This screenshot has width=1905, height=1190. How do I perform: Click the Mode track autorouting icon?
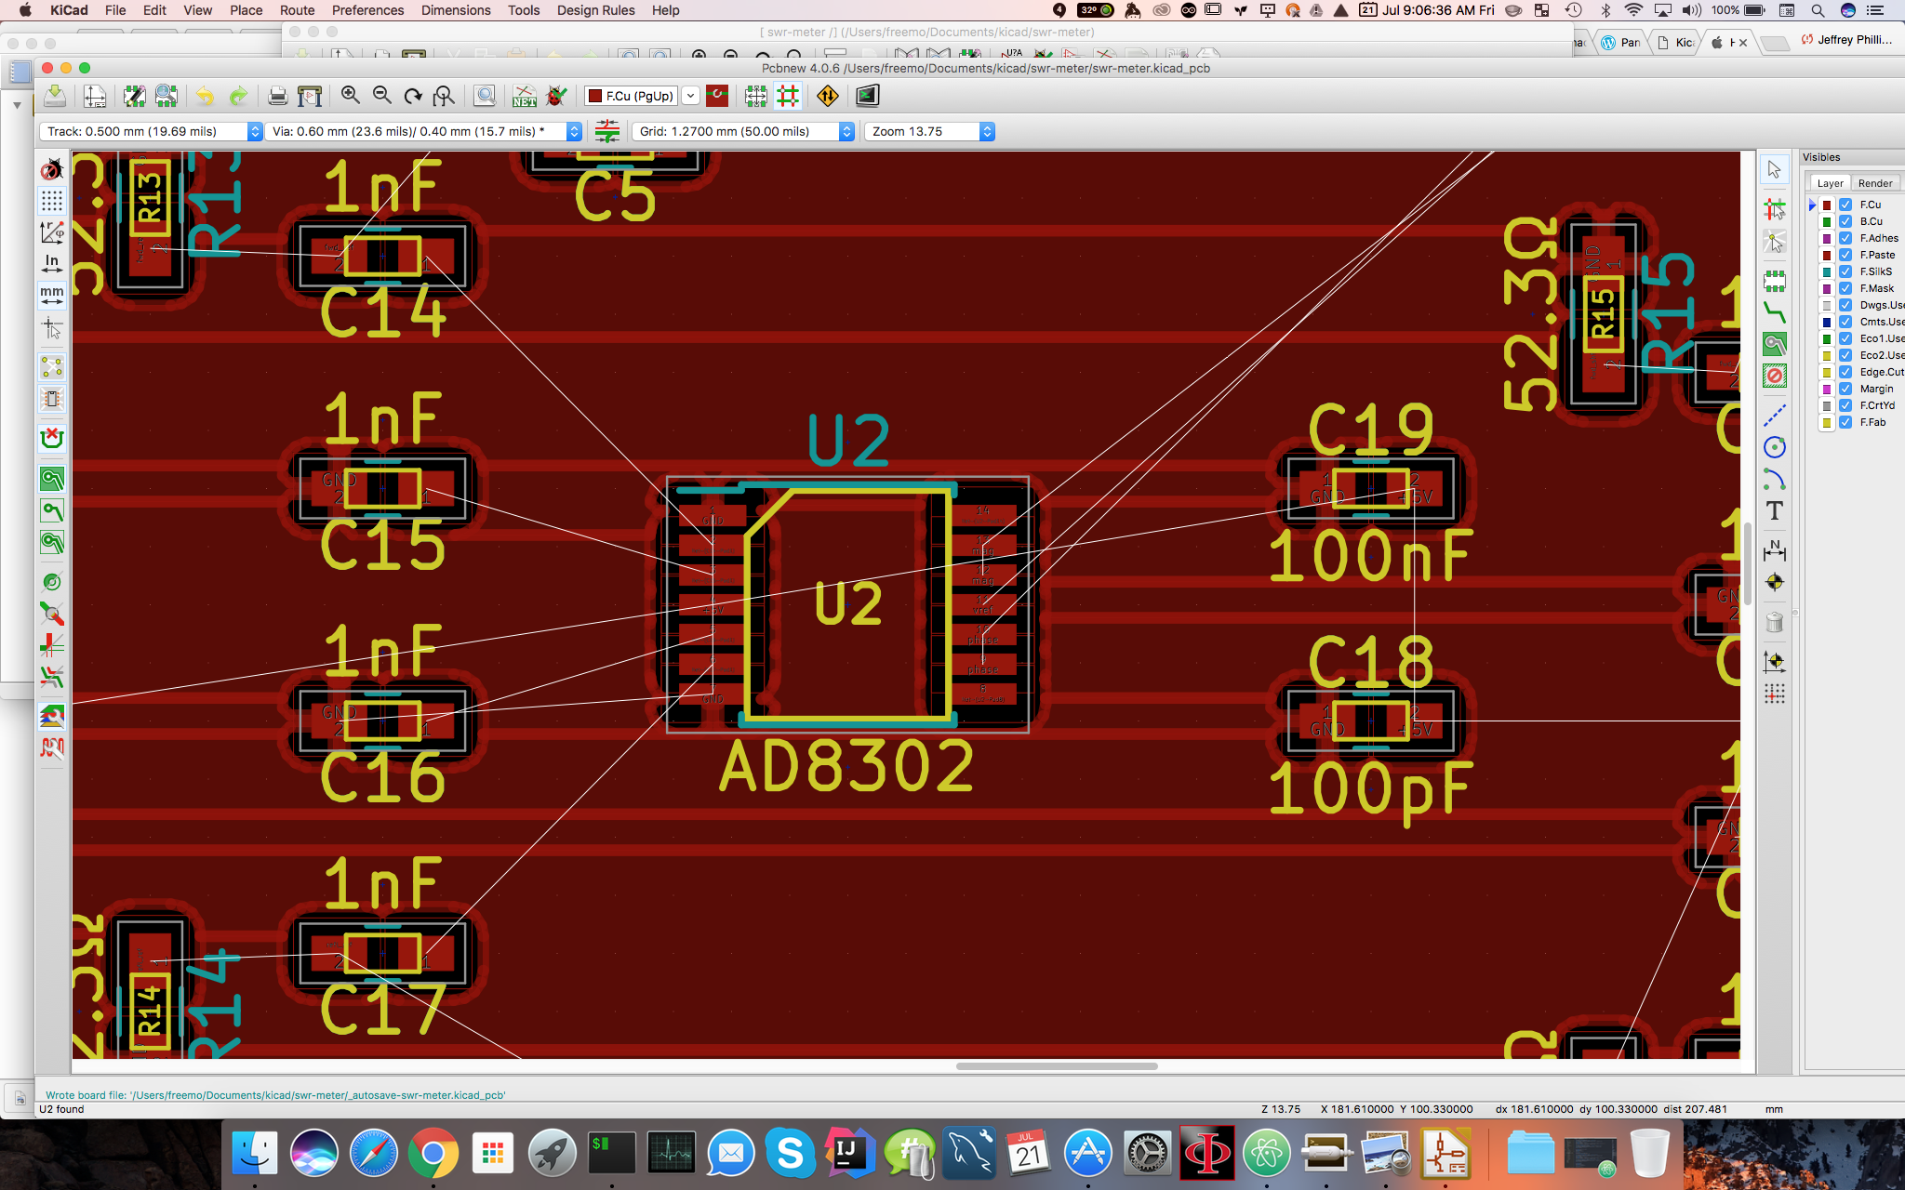click(788, 96)
